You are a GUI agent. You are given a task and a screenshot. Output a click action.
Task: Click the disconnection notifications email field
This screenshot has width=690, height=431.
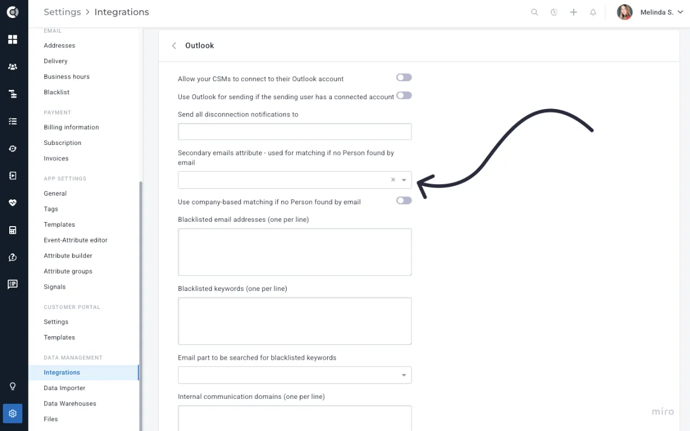tap(295, 132)
